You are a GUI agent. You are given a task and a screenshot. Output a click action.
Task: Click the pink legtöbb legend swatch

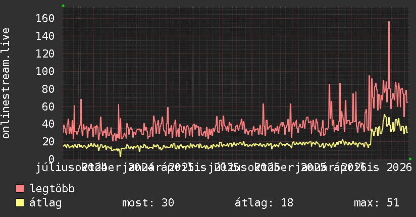pyautogui.click(x=20, y=188)
